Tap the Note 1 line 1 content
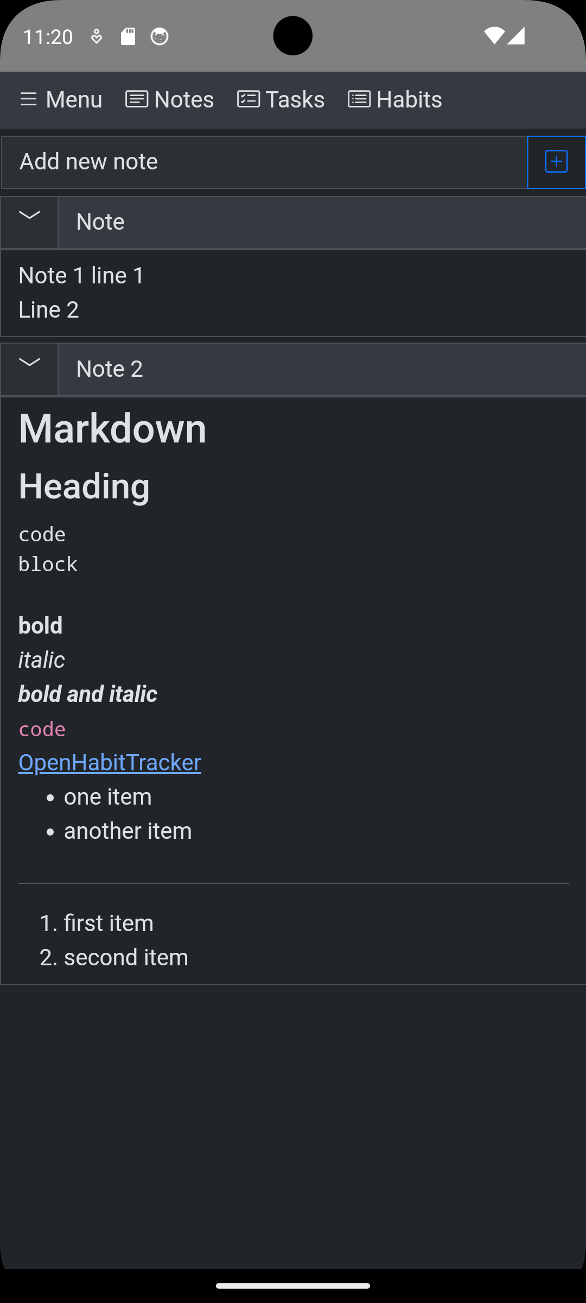The height and width of the screenshot is (1303, 586). point(81,275)
